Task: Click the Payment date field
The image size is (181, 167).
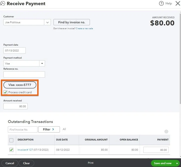Action: (x=14, y=50)
